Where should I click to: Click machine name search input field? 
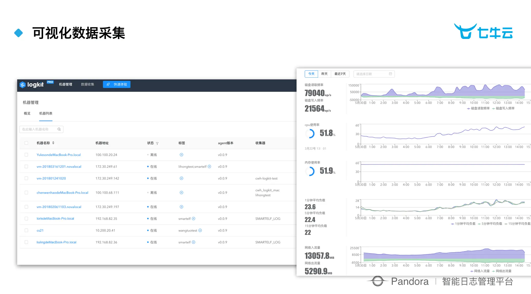pos(38,129)
